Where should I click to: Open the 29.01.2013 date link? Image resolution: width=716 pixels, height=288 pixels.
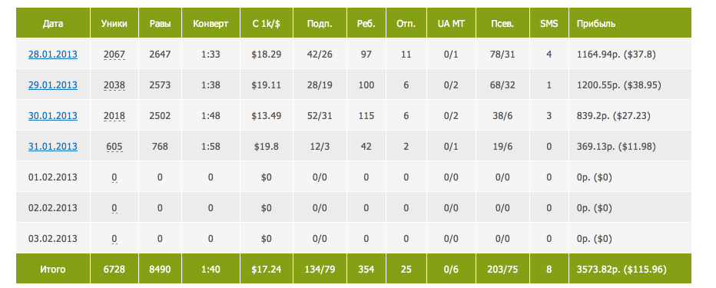coord(53,85)
